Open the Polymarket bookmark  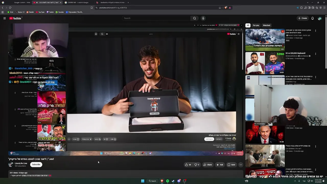tap(74, 12)
